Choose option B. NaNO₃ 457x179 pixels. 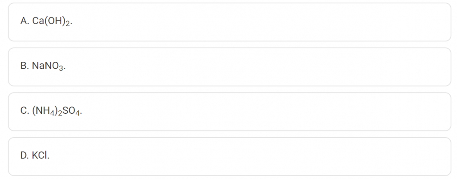[x=229, y=67]
